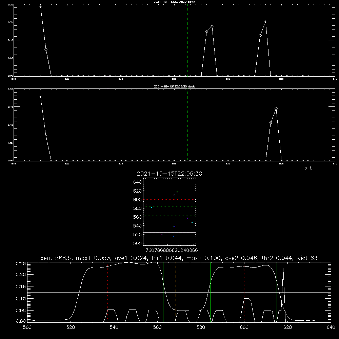Click the cyan dot near y=581 in middle image

[x=152, y=207]
